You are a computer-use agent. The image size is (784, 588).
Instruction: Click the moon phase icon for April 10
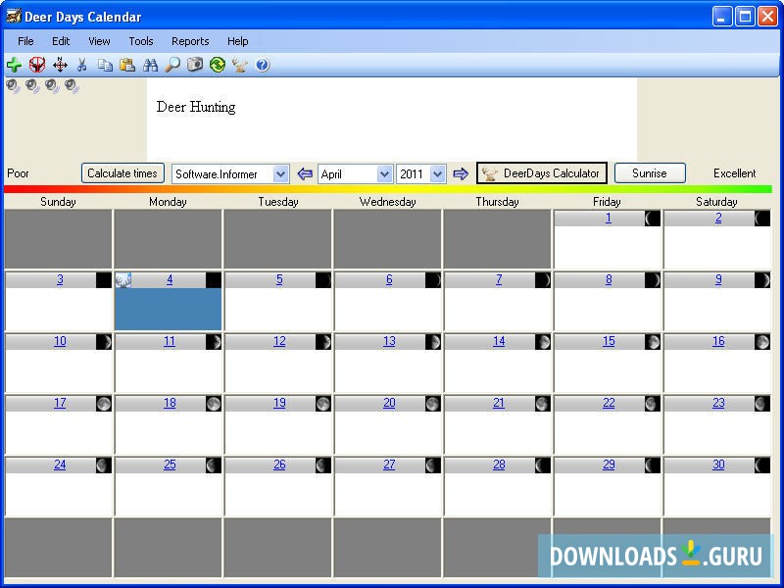click(104, 342)
